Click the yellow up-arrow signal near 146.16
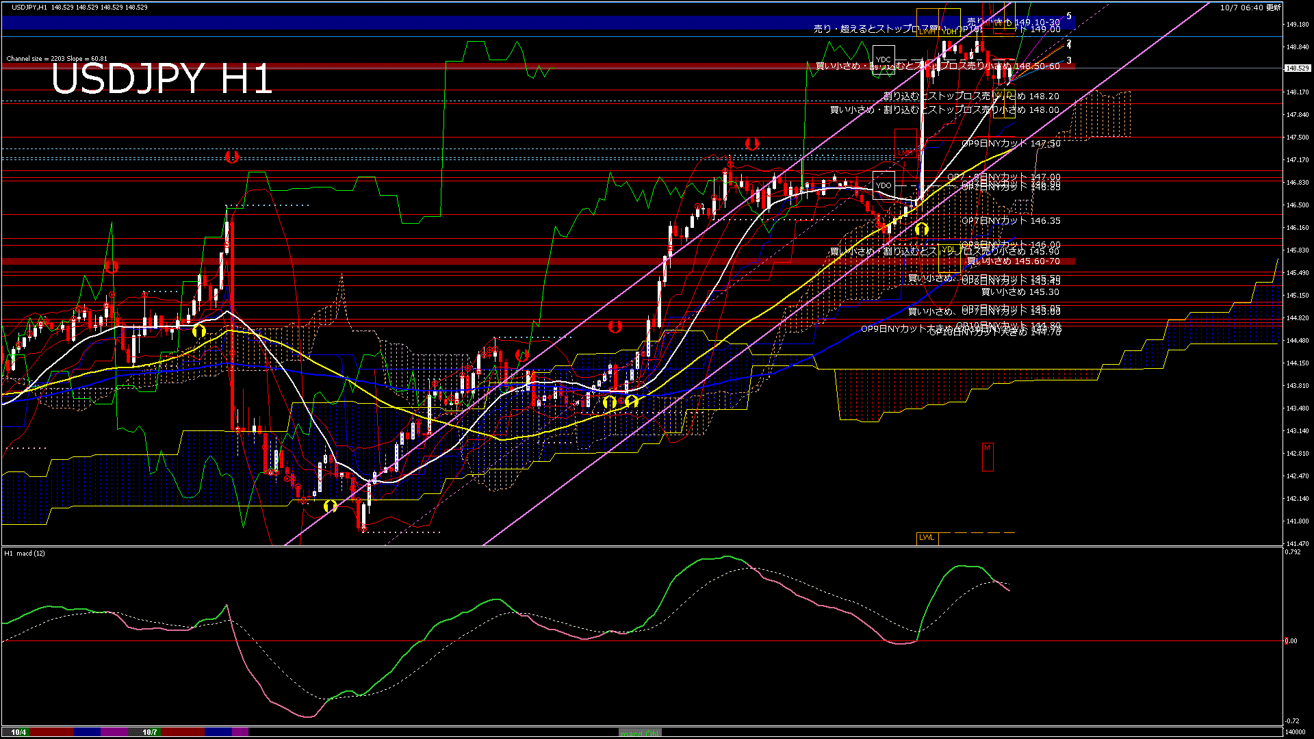1314x739 pixels. click(921, 229)
